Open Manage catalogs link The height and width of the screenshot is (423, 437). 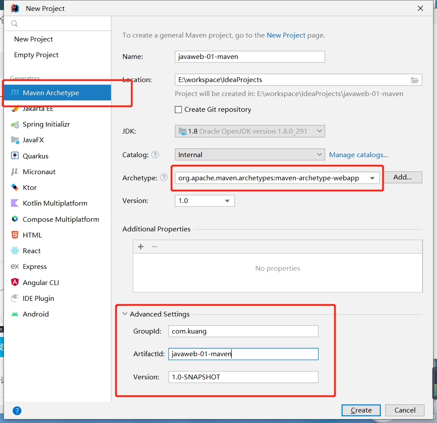(359, 155)
